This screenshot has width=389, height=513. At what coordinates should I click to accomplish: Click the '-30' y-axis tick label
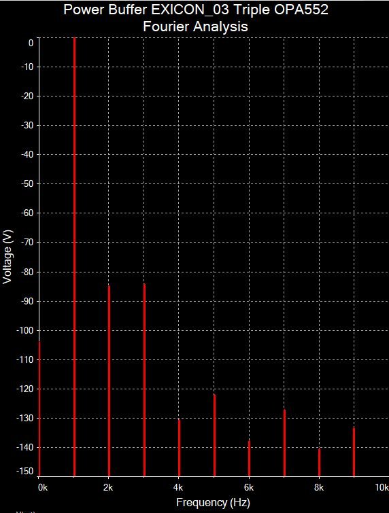coord(27,125)
